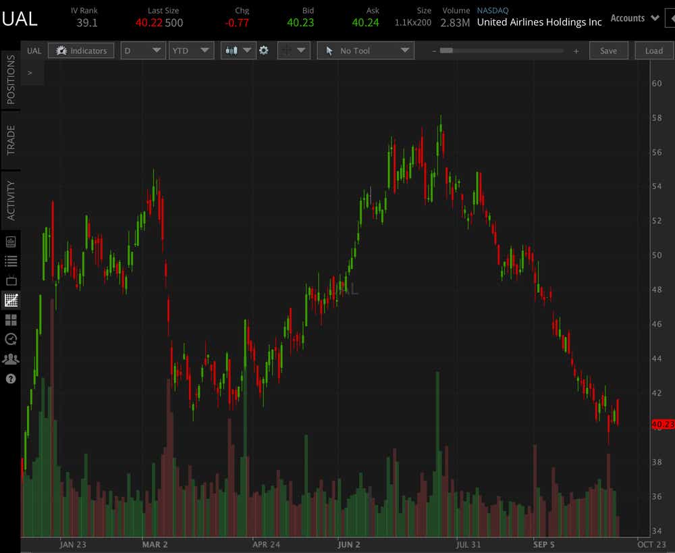Open the clock history icon in sidebar
Screen dimensions: 675x553
(x=11, y=339)
